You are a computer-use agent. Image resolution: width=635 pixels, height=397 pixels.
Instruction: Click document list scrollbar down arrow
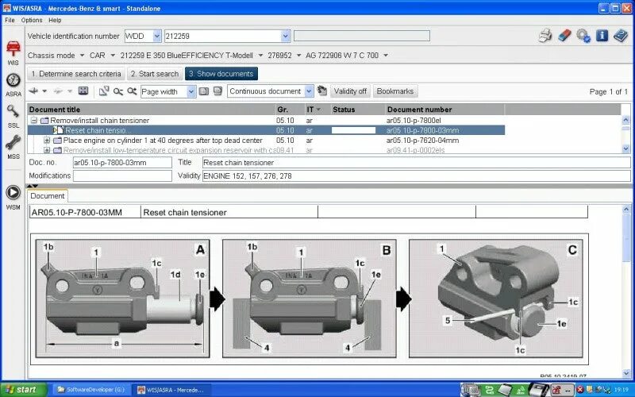pos(625,148)
